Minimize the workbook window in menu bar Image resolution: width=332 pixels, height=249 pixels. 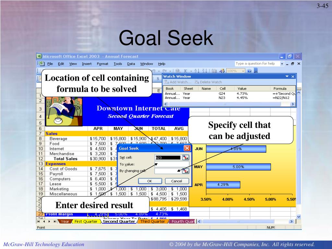pyautogui.click(x=287, y=64)
